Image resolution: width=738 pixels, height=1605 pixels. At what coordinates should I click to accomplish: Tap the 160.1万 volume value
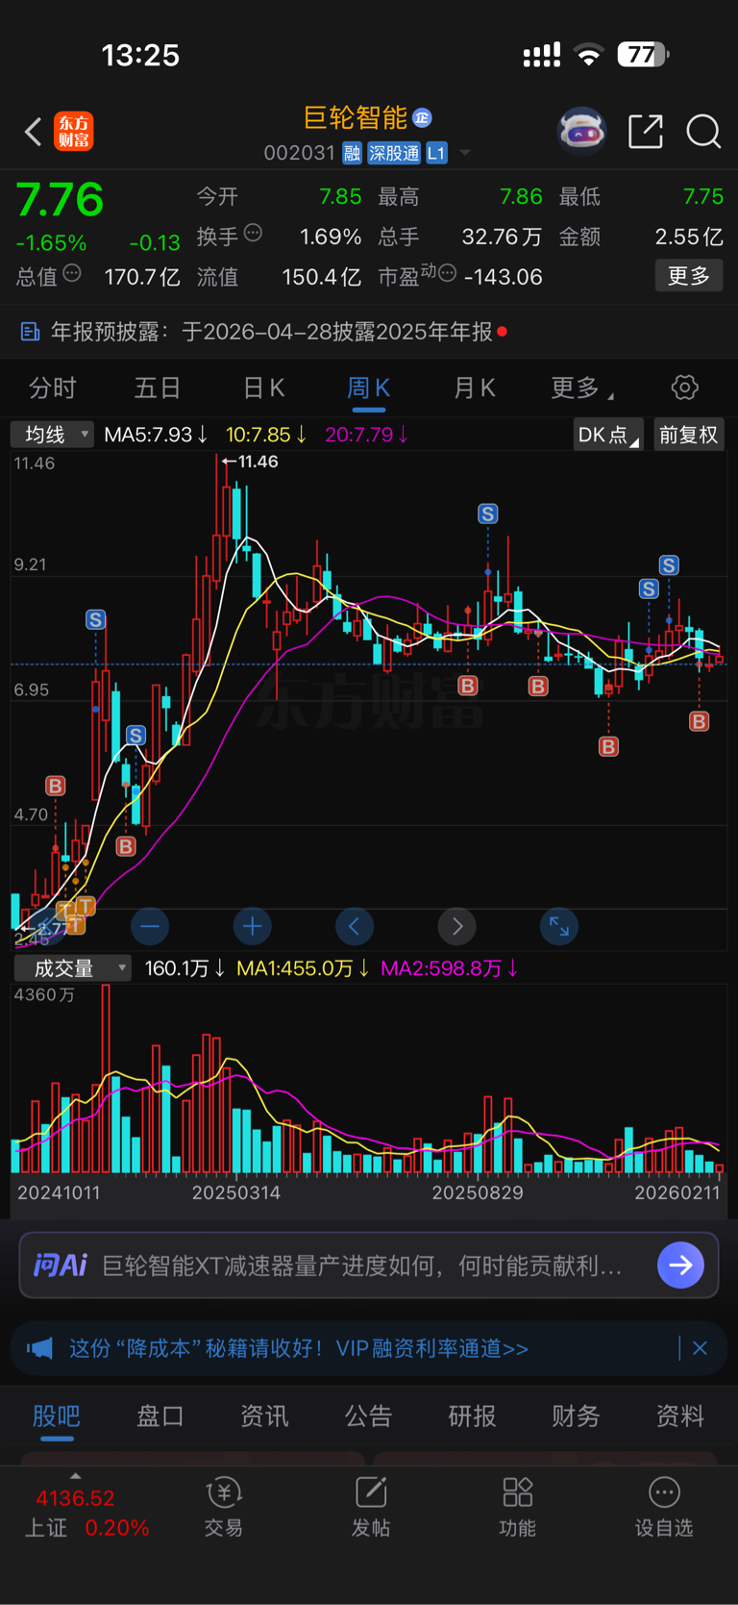point(184,968)
